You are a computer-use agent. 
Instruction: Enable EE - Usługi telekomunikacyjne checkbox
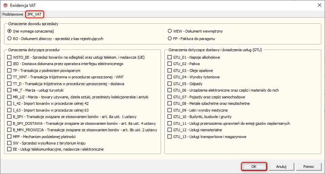pyautogui.click(x=9, y=149)
